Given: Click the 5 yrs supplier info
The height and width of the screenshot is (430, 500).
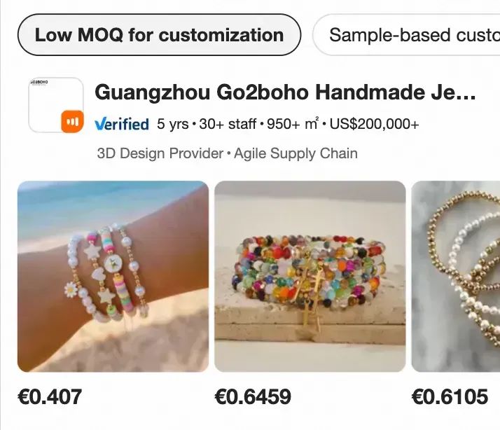Looking at the screenshot, I should pos(172,125).
